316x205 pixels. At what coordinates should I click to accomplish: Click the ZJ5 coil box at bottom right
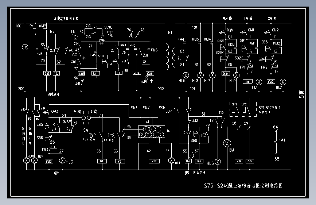coord(250,161)
